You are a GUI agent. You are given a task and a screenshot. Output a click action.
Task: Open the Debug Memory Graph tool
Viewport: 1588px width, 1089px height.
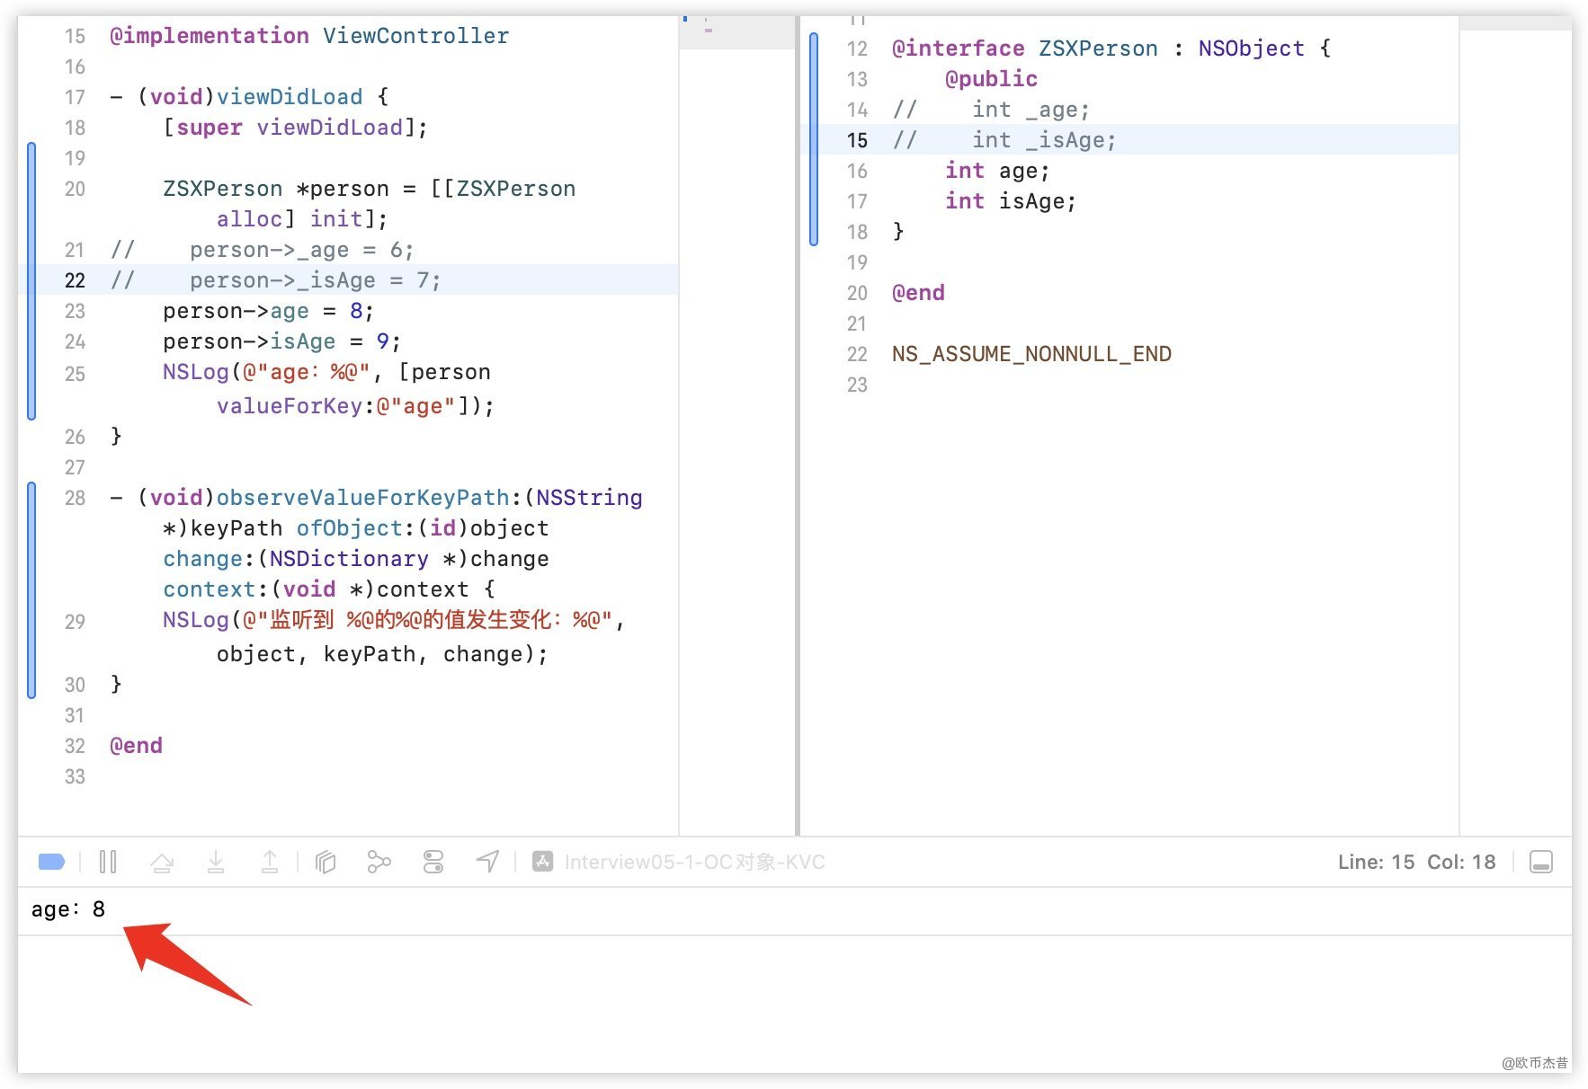[379, 863]
